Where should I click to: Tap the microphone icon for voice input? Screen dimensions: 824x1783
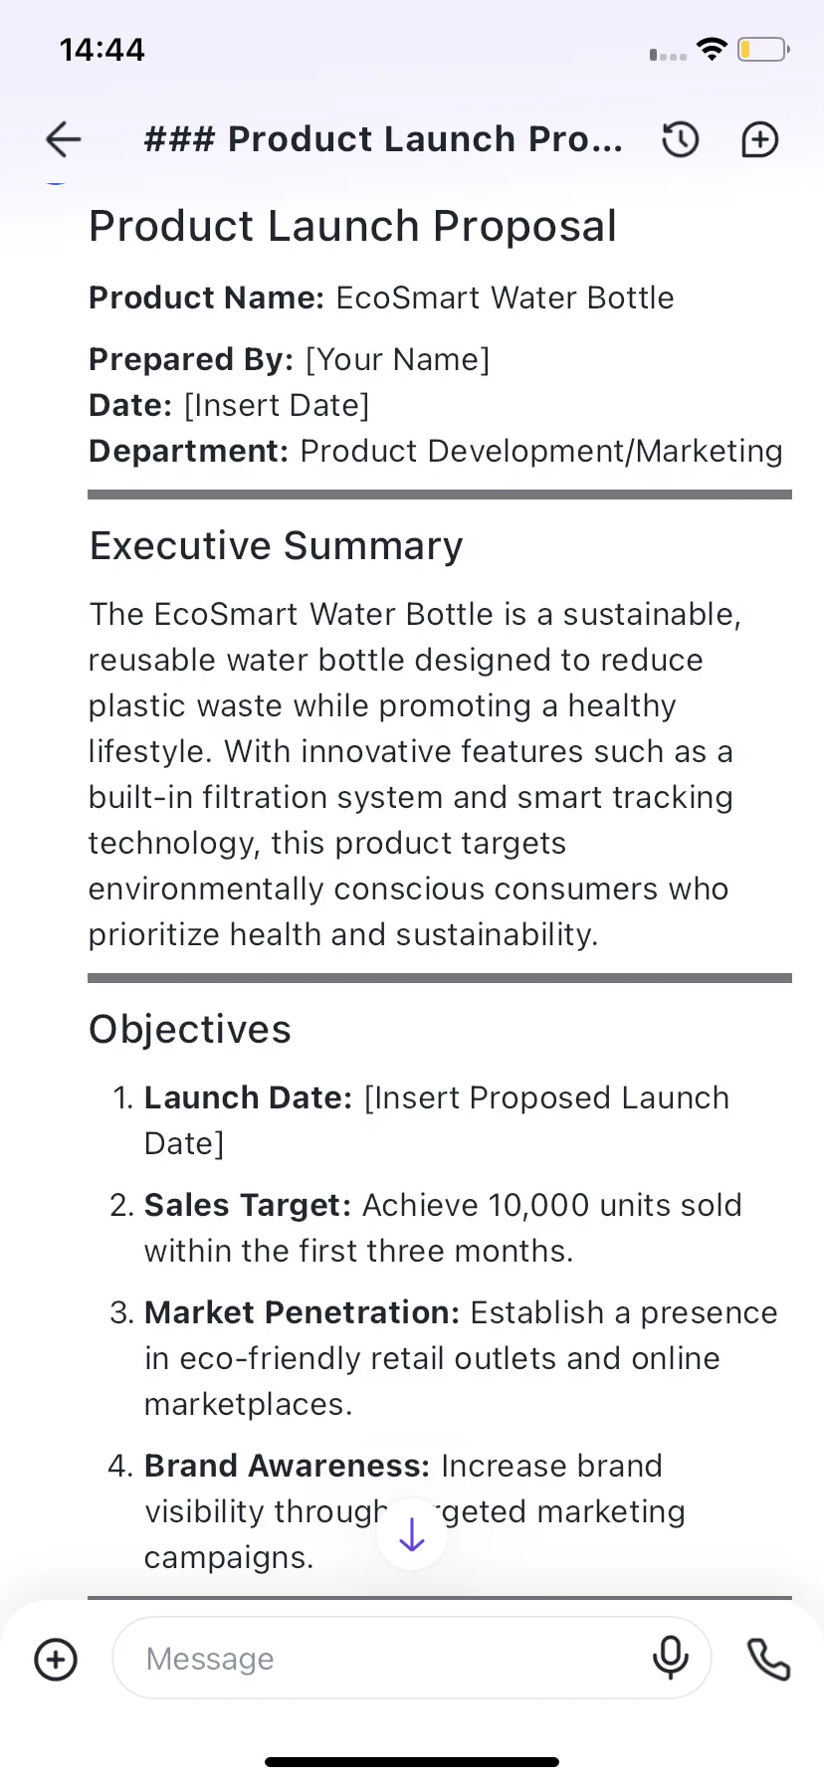tap(671, 1658)
